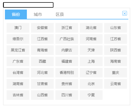Select 福建省
The width and height of the screenshot is (133, 107).
[67, 61]
